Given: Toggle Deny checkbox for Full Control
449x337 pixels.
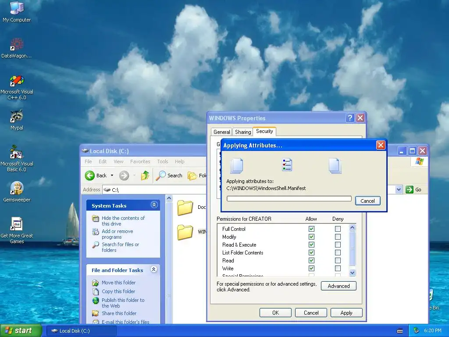Looking at the screenshot, I should [338, 229].
